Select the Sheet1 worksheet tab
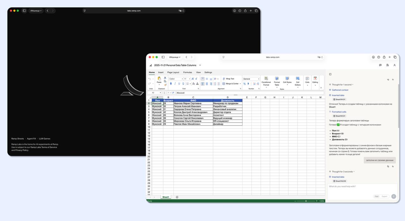Viewport: 405px width, 221px height. [166, 197]
